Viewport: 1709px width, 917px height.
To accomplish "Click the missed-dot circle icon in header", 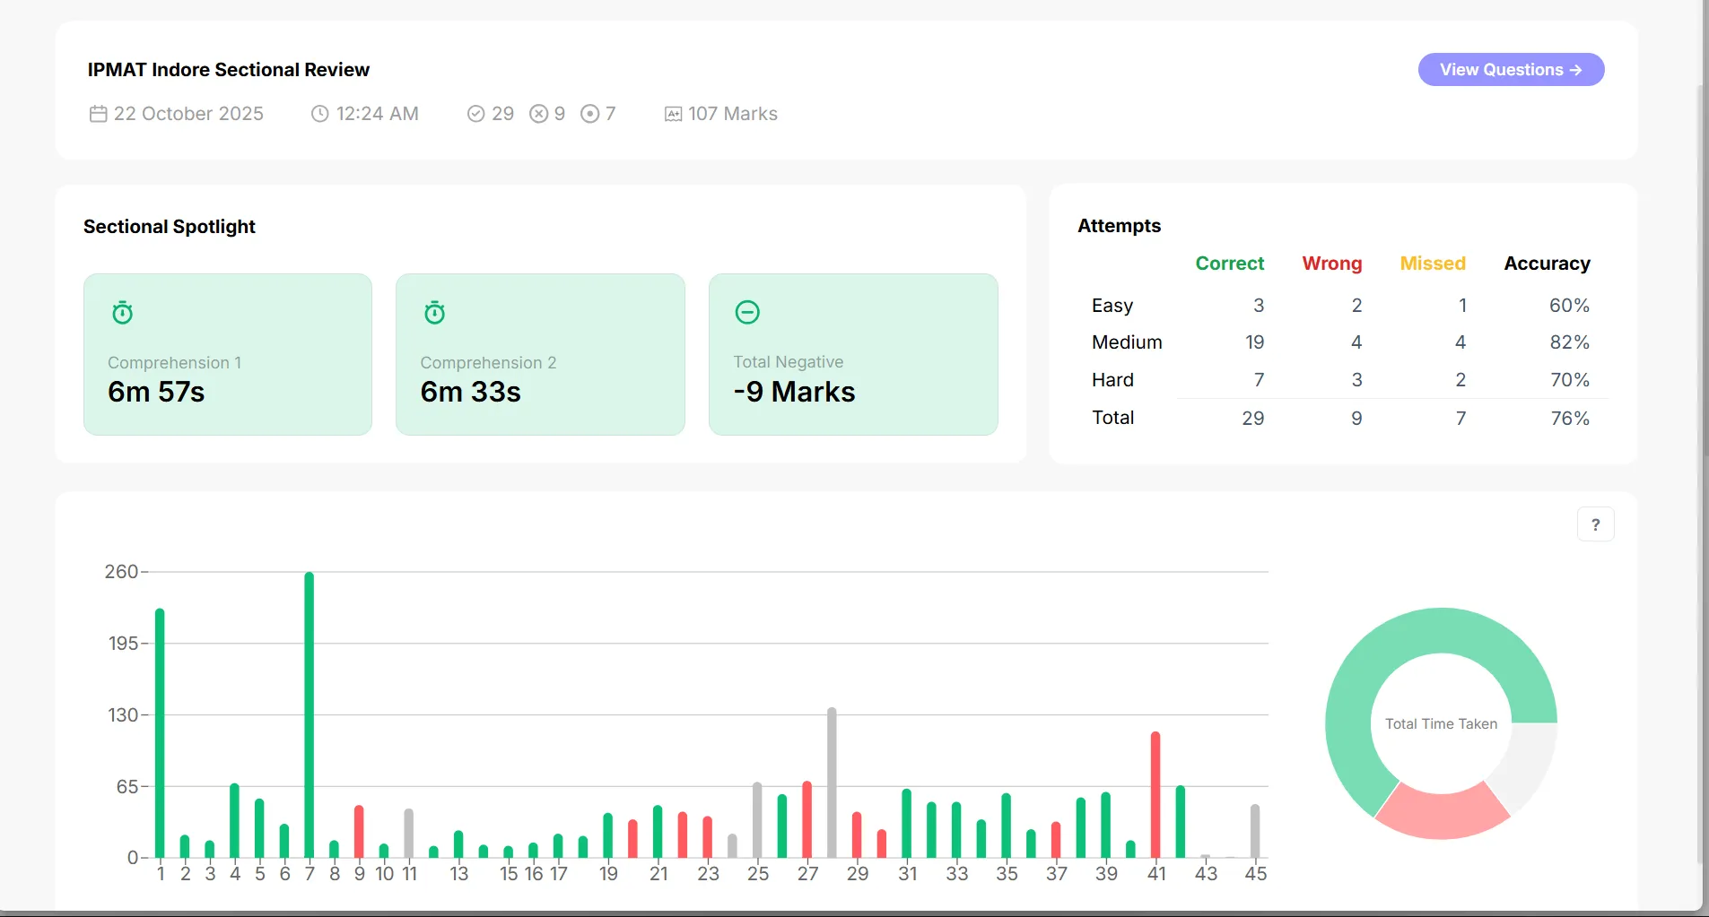I will coord(589,114).
